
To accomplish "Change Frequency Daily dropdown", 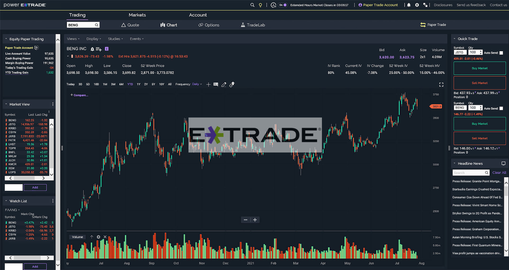I will click(197, 84).
